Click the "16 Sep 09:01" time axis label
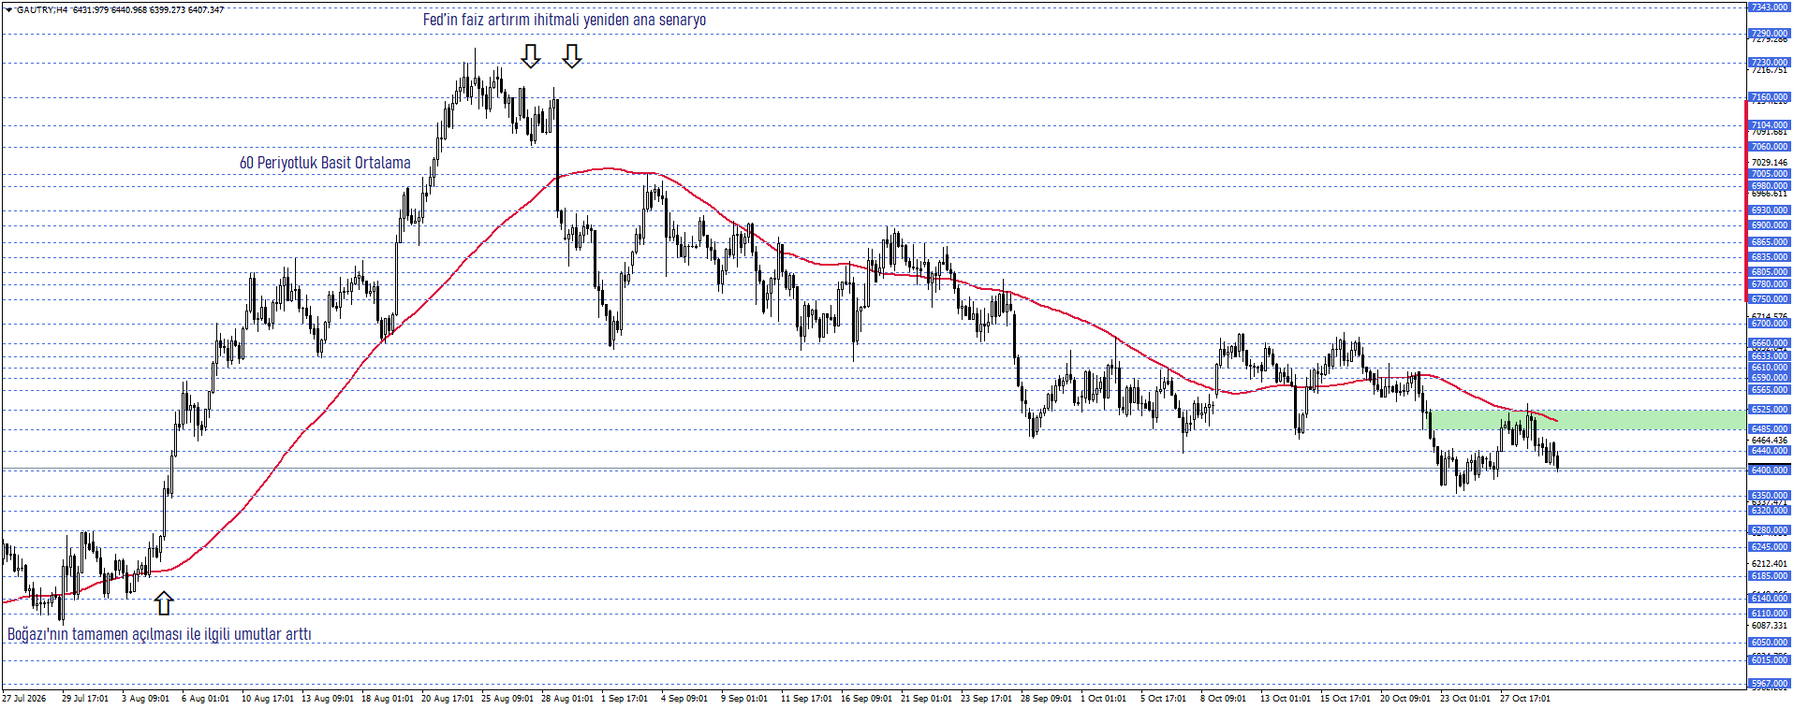The image size is (1794, 709). coord(866,699)
